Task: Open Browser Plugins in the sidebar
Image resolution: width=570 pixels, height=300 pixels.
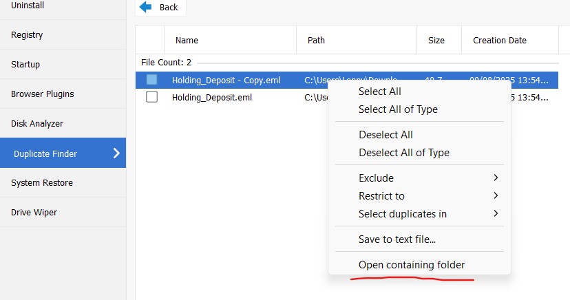Action: pos(42,94)
